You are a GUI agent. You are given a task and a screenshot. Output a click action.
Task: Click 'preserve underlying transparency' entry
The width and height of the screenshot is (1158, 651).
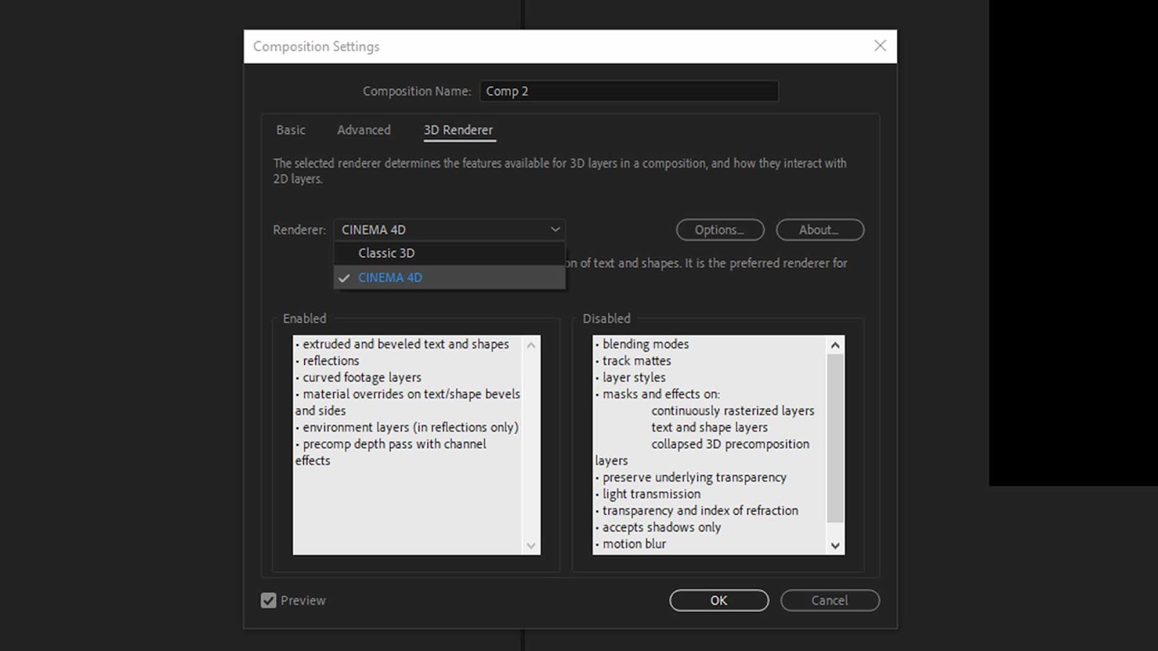[x=694, y=477]
